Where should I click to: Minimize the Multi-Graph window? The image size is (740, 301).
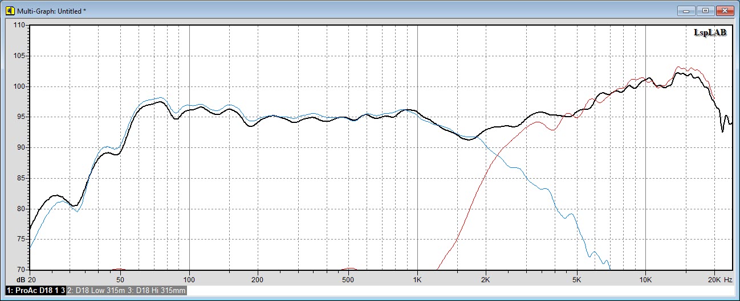coord(686,10)
